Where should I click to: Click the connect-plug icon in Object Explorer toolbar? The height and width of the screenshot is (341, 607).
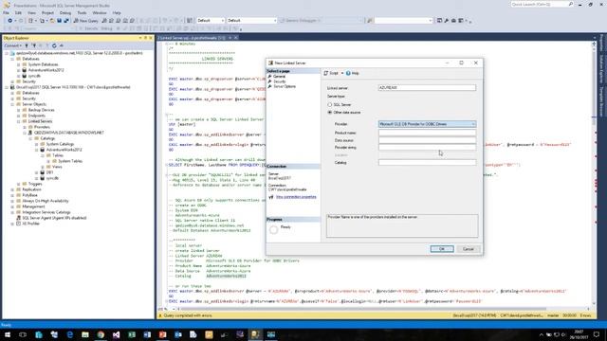pos(27,45)
